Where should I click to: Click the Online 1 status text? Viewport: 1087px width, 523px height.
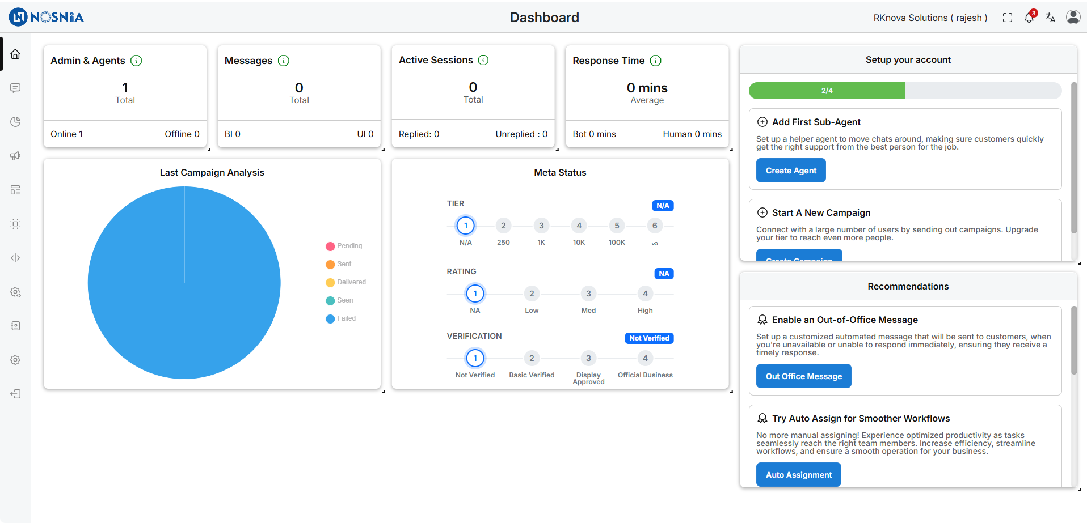66,134
